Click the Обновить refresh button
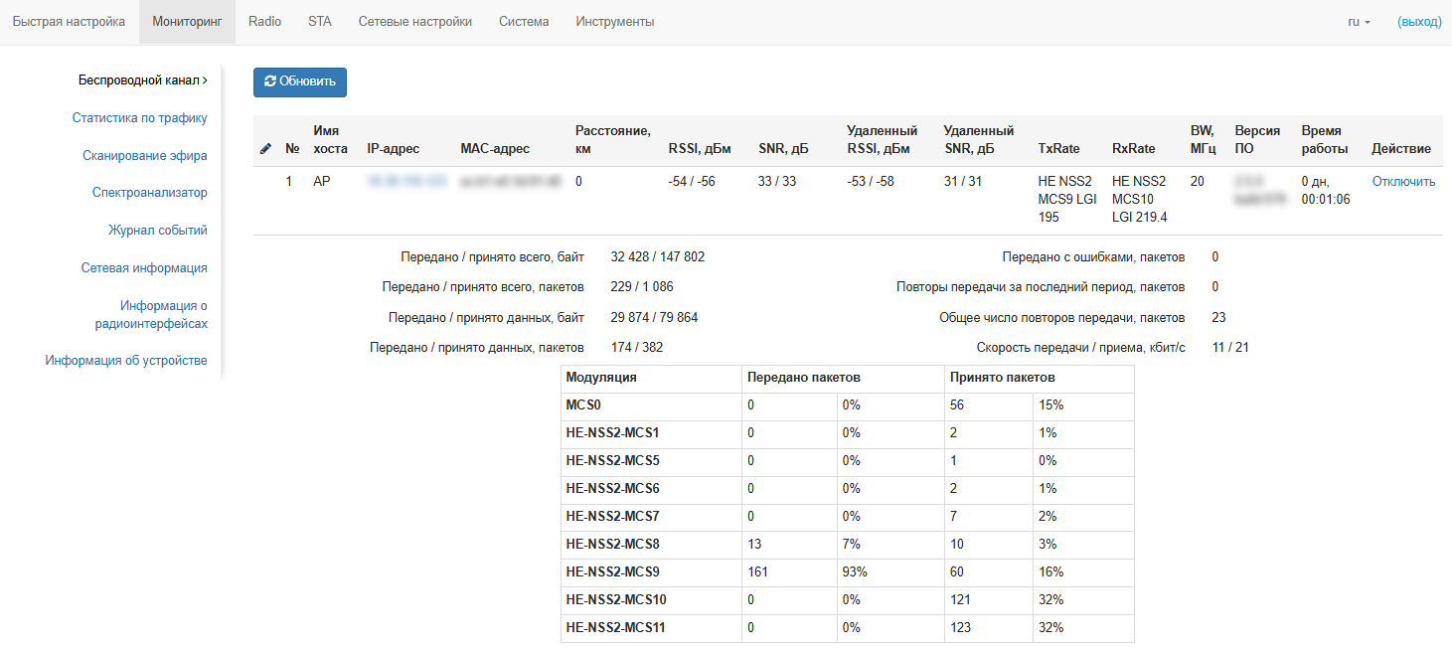This screenshot has width=1452, height=648. click(300, 81)
